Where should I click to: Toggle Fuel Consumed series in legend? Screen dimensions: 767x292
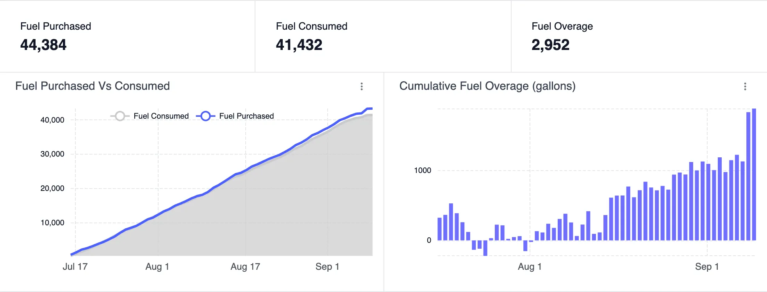click(x=150, y=116)
